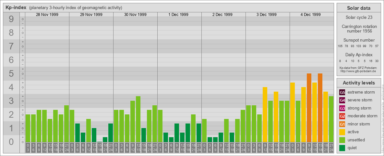384x156 pixels.
Task: Select the light green 'unsettled' legend swatch
Action: coord(342,140)
